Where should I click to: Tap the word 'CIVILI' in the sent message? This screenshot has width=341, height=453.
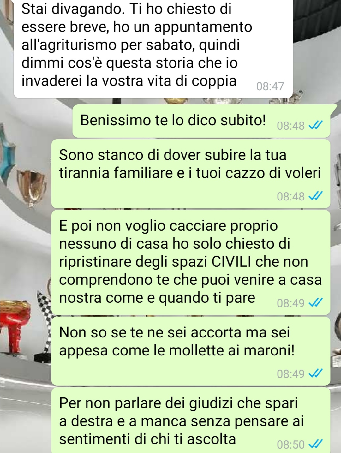[x=232, y=262]
